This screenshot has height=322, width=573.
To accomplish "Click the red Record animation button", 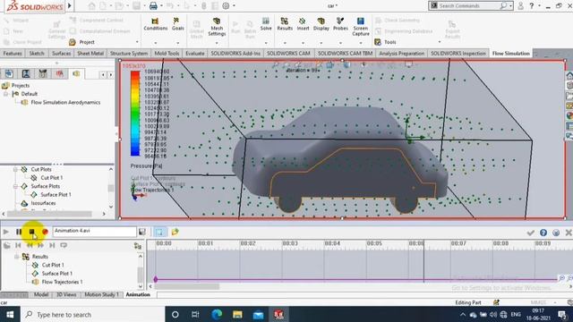I will point(45,232).
